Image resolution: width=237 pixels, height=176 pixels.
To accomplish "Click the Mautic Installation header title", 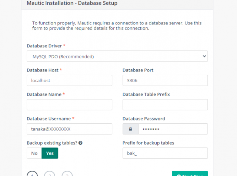I will tap(71, 3).
